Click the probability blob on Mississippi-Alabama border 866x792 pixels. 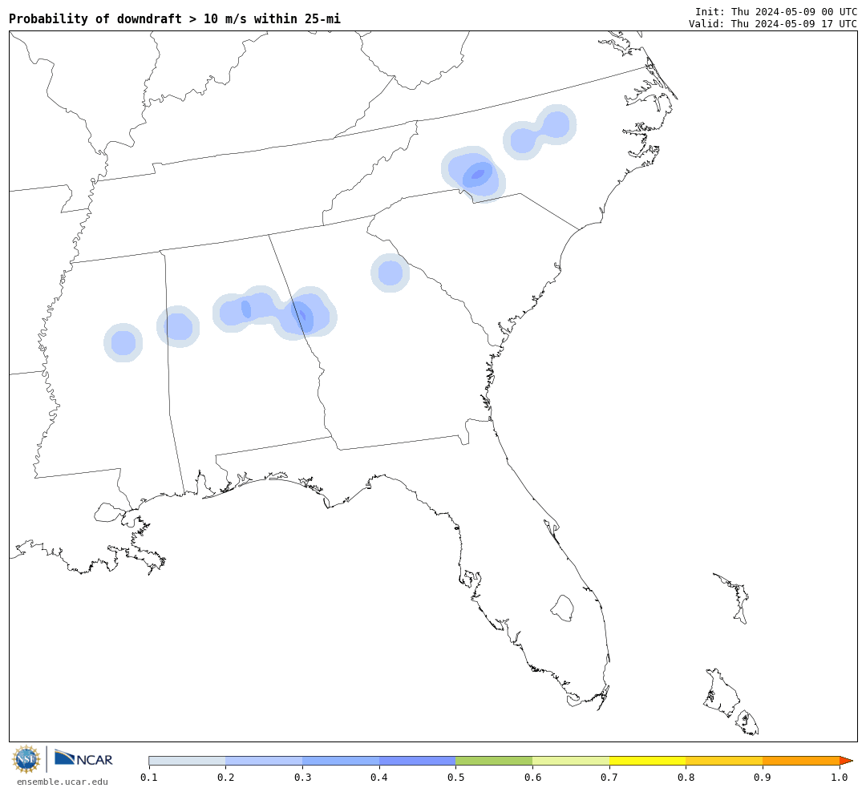click(178, 327)
